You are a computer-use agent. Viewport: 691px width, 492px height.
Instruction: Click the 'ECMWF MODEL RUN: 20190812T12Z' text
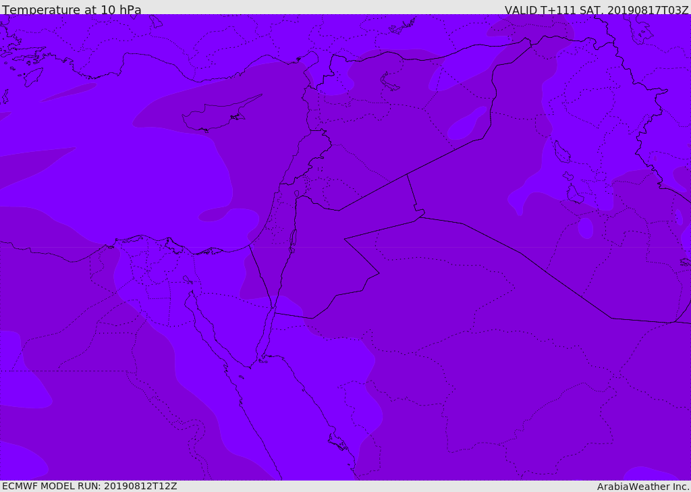pos(90,486)
